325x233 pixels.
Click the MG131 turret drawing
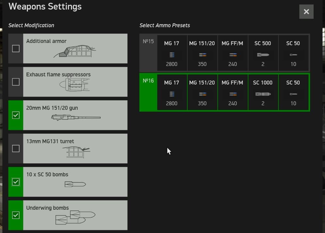[x=76, y=152]
